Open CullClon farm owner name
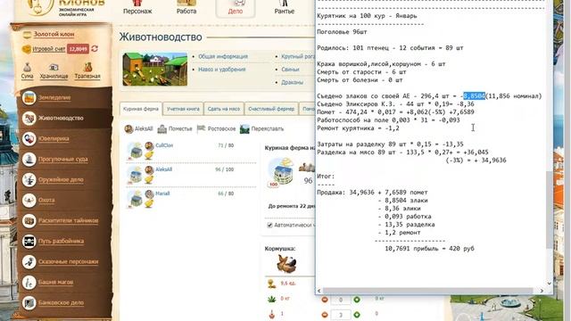571x321 pixels. tap(164, 145)
